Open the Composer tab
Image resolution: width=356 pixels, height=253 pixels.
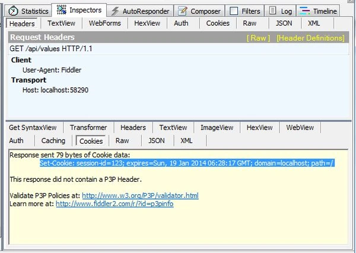(199, 11)
